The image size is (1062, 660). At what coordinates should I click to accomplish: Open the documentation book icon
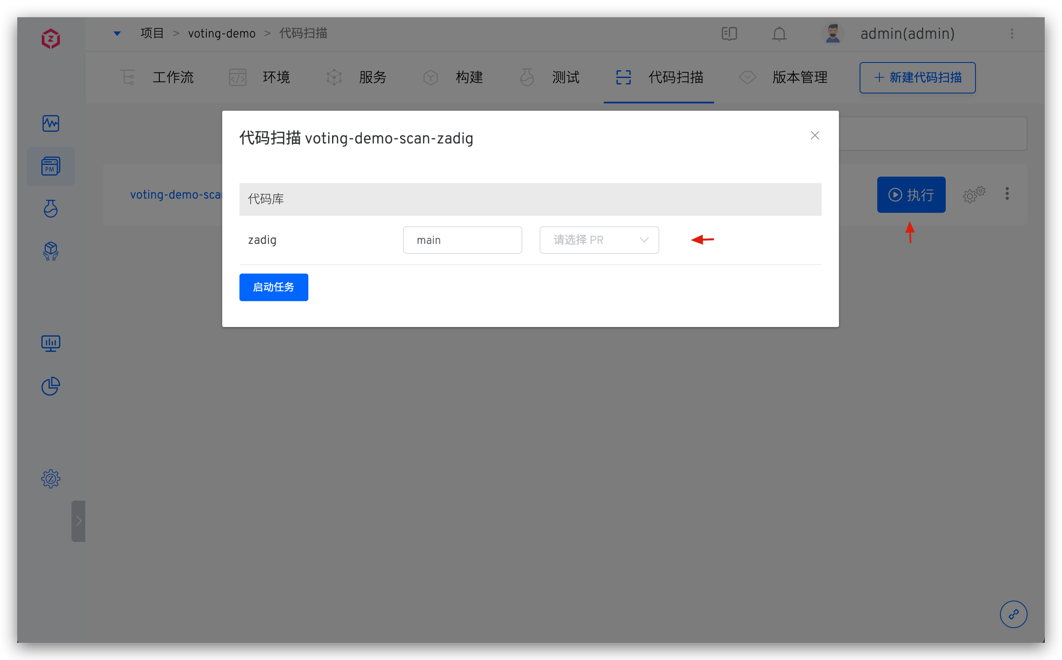[729, 34]
